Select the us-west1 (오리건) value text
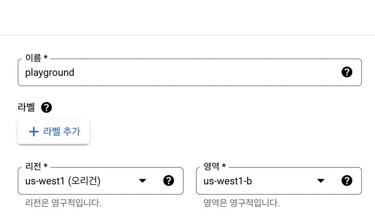The width and height of the screenshot is (375, 224). pos(63,181)
